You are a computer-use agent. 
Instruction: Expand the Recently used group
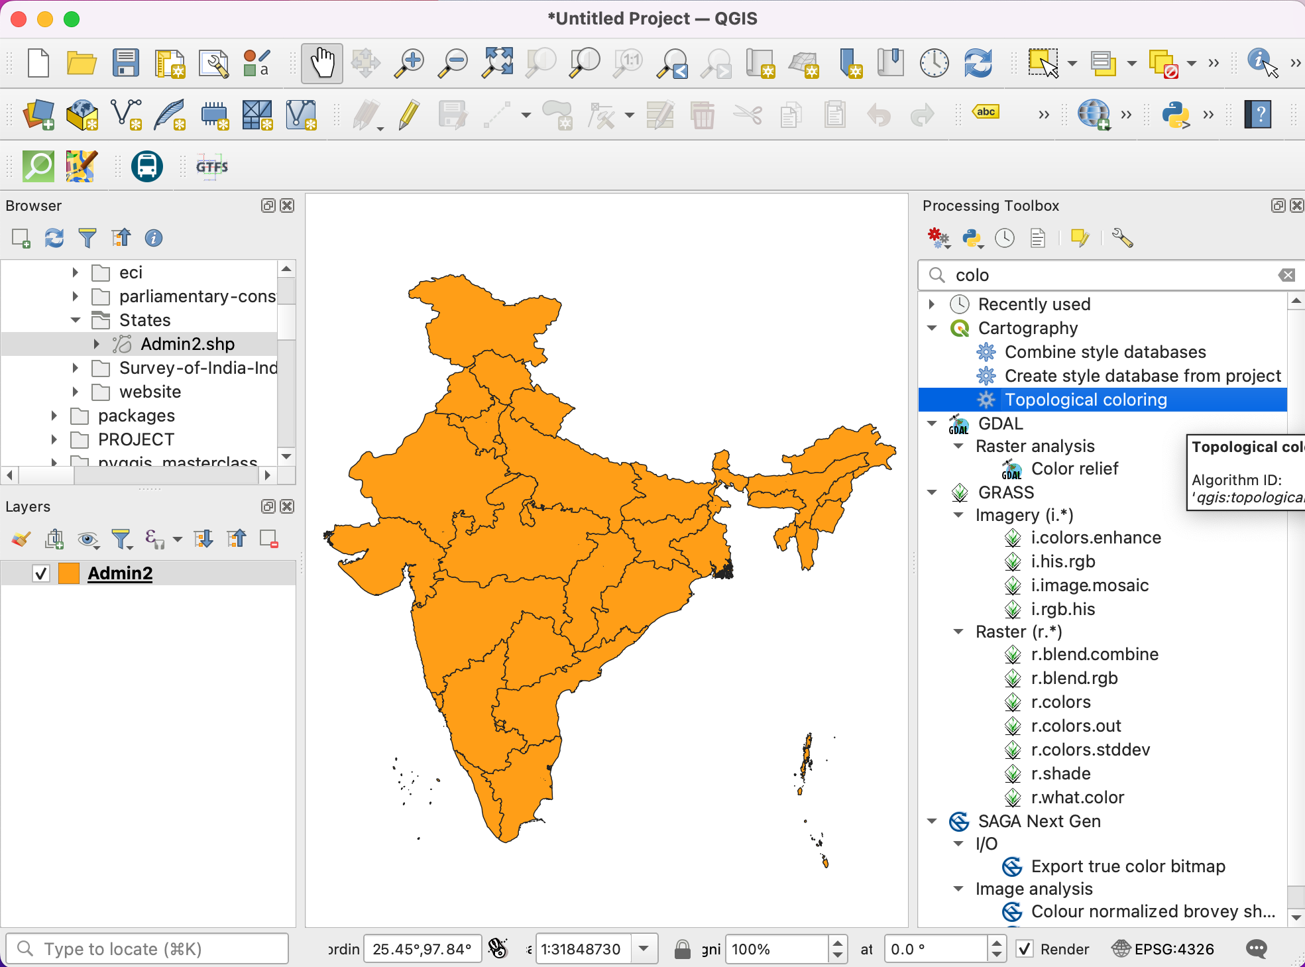pos(933,304)
